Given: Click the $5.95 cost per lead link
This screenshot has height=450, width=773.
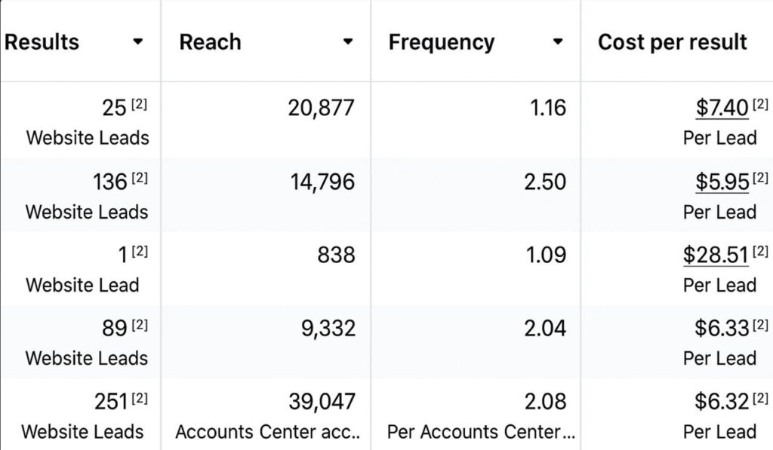Looking at the screenshot, I should 722,182.
